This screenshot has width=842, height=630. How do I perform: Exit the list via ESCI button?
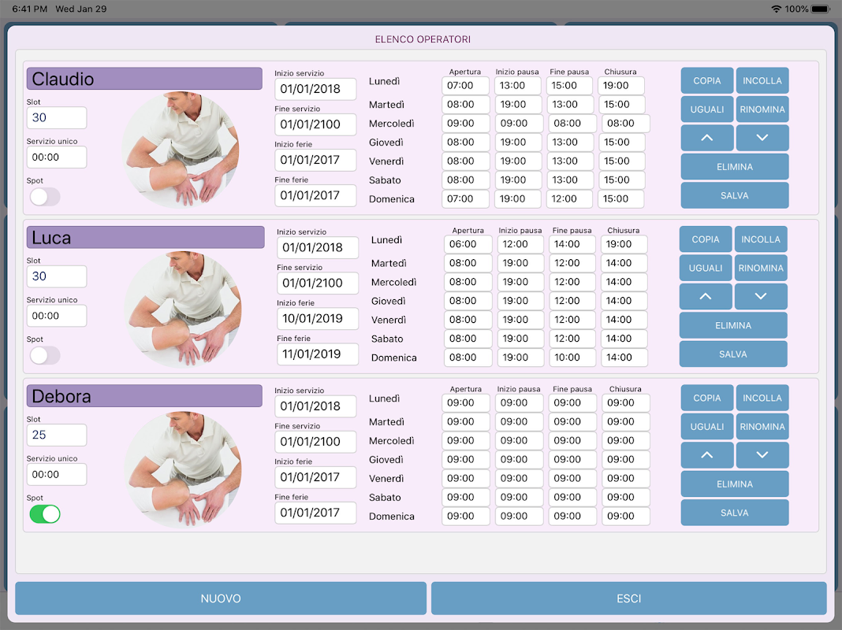[629, 598]
